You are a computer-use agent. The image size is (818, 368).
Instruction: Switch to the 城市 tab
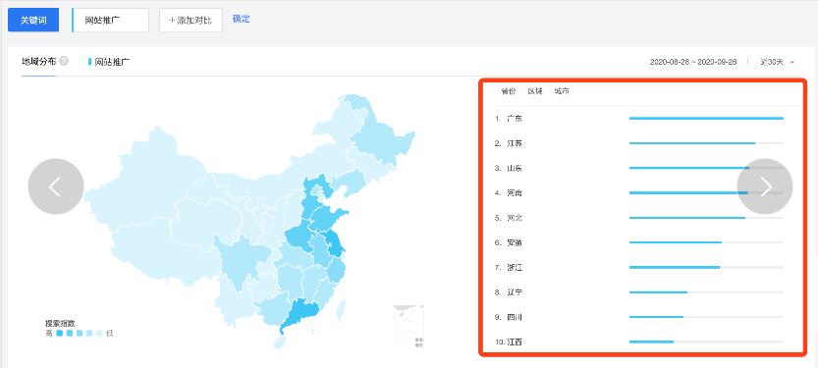pyautogui.click(x=562, y=91)
